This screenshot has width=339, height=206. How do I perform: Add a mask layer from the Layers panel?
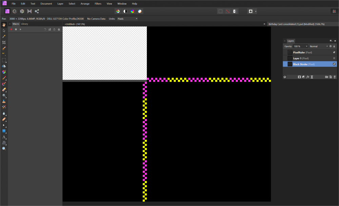[x=299, y=77]
